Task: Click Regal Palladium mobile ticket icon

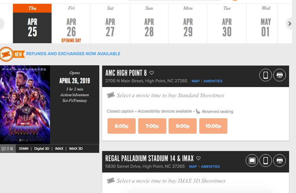Action: (266, 161)
